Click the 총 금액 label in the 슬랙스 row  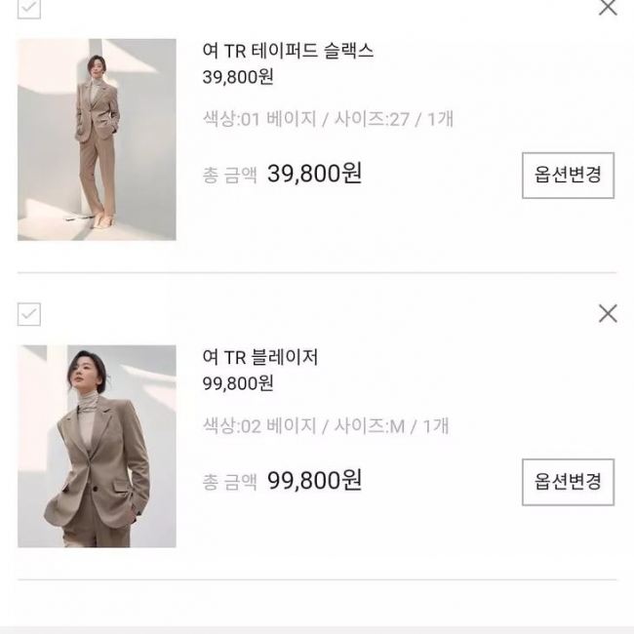229,176
